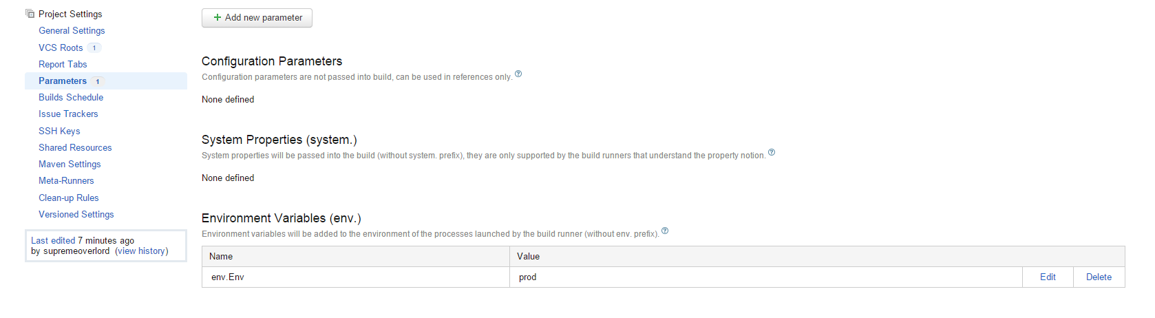Edit the env.Env parameter
This screenshot has height=318, width=1155.
(1048, 277)
